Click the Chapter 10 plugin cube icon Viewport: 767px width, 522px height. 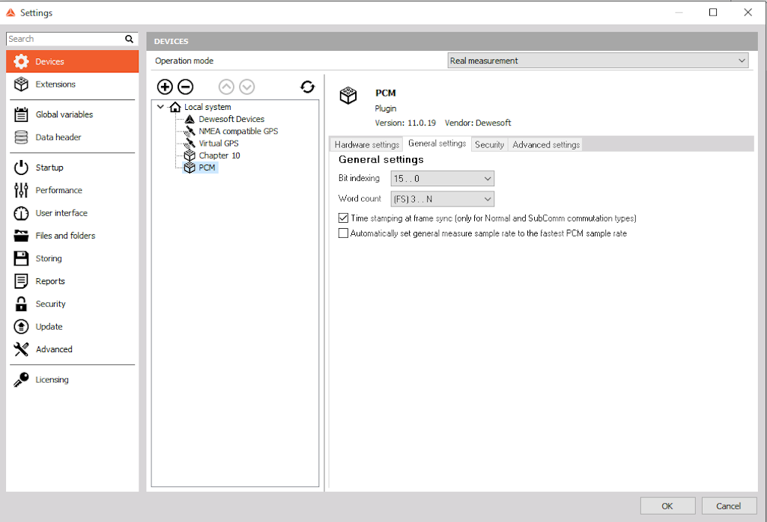pyautogui.click(x=190, y=156)
